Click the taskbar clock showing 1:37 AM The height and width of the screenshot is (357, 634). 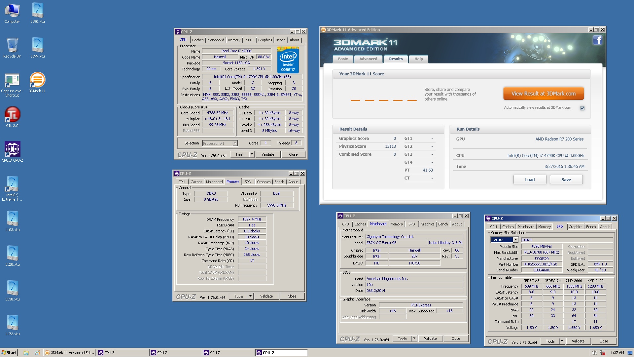pos(617,353)
